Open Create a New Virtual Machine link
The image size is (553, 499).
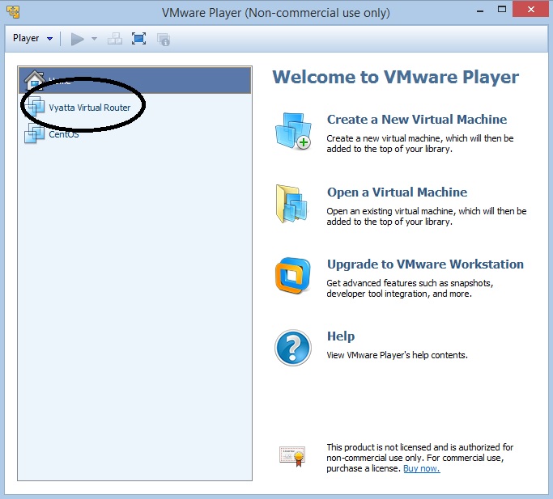coord(417,119)
